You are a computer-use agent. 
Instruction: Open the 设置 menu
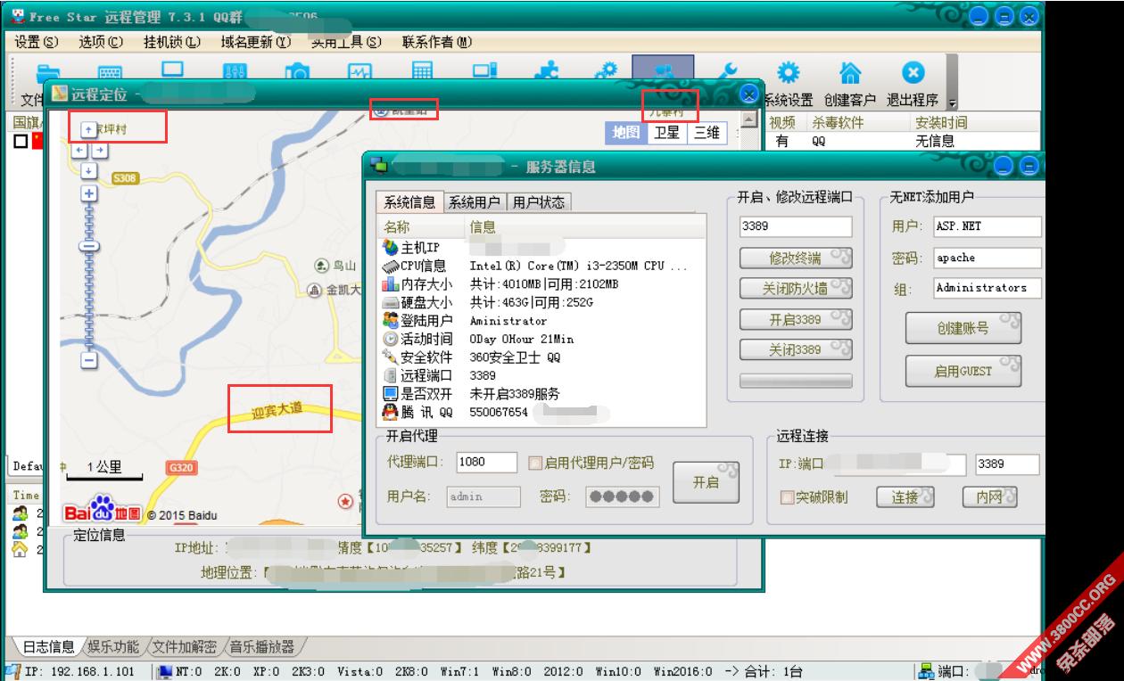click(x=36, y=42)
